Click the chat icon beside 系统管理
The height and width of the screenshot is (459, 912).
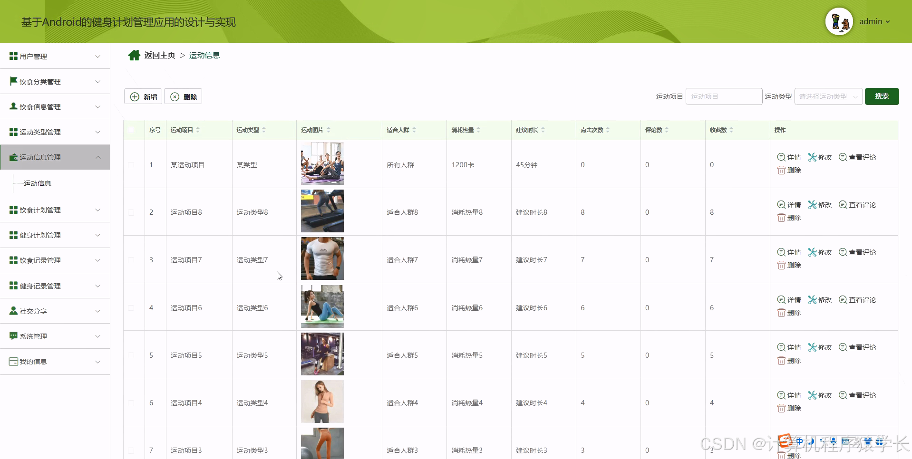13,336
